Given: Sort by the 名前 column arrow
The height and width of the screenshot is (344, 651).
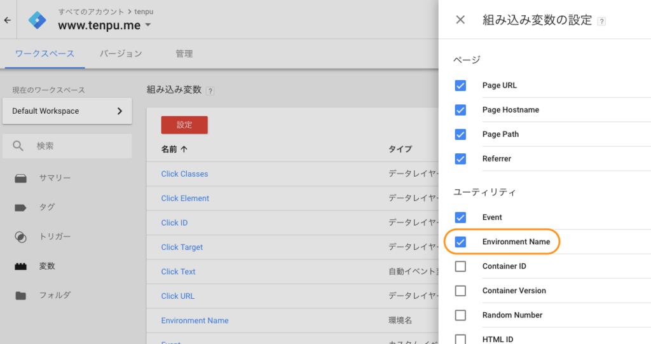Looking at the screenshot, I should 184,149.
